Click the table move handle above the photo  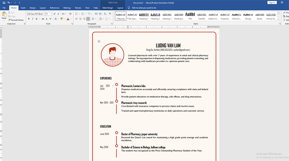tap(99, 41)
